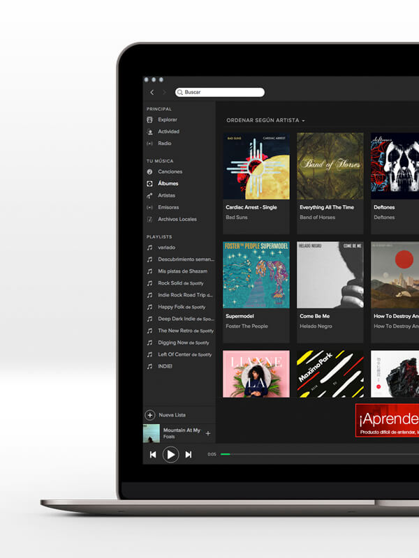Click the Emisoras station icon
The width and height of the screenshot is (419, 558).
[149, 207]
